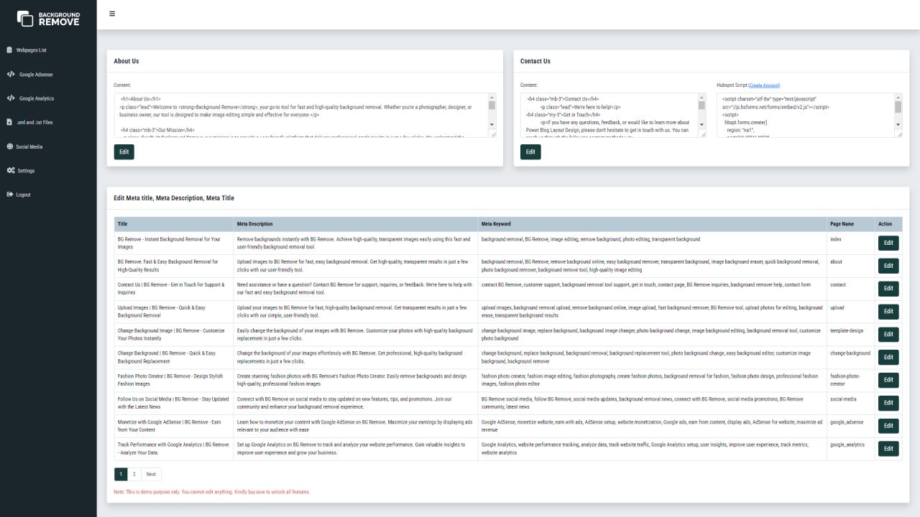Click the Hubspot Script scroll-down arrow
Image resolution: width=920 pixels, height=517 pixels.
coord(898,124)
